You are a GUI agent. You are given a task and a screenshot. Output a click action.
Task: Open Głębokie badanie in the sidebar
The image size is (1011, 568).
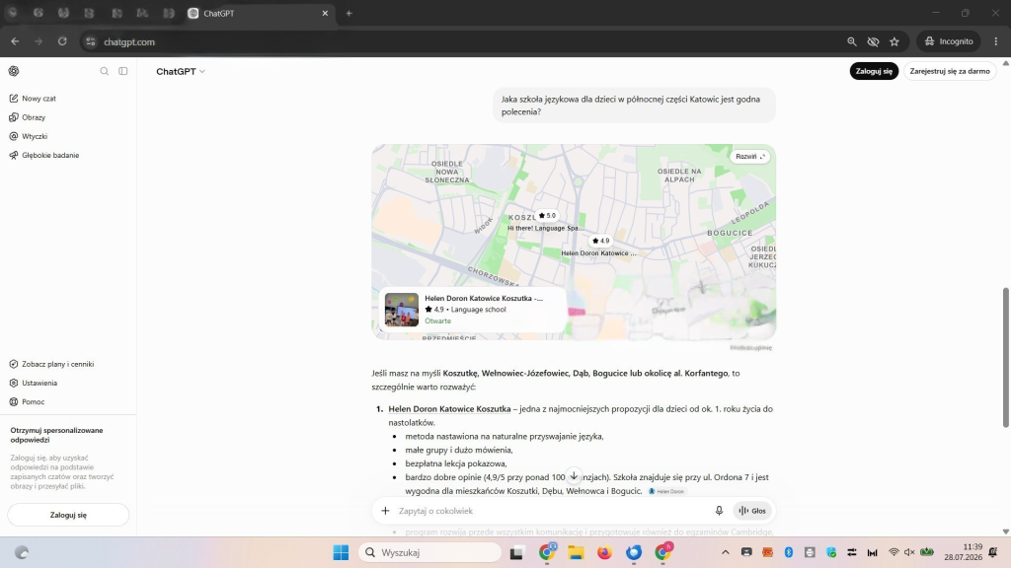(x=43, y=155)
